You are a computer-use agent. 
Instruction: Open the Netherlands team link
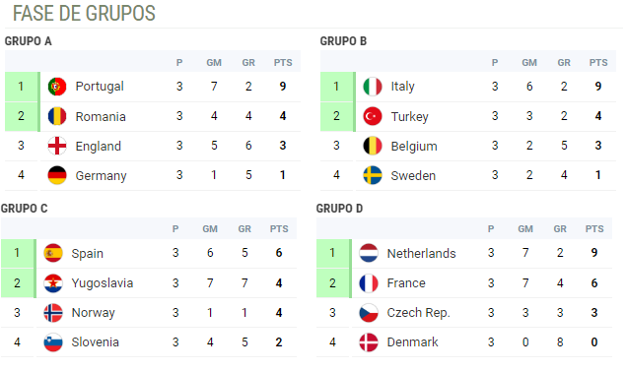point(421,253)
